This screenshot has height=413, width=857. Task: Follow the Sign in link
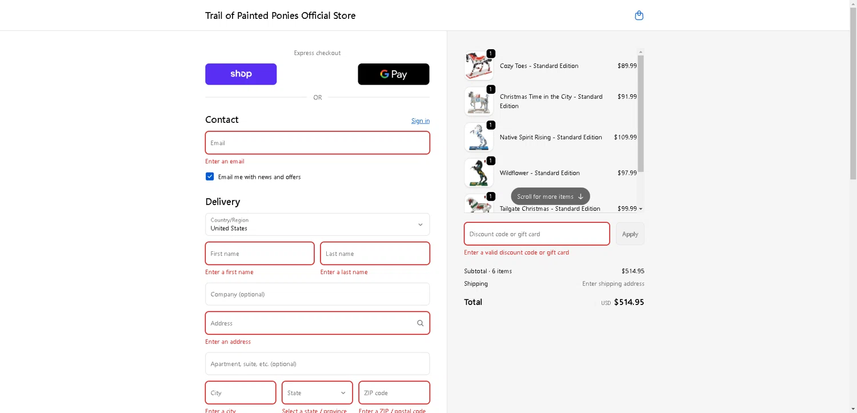point(421,121)
